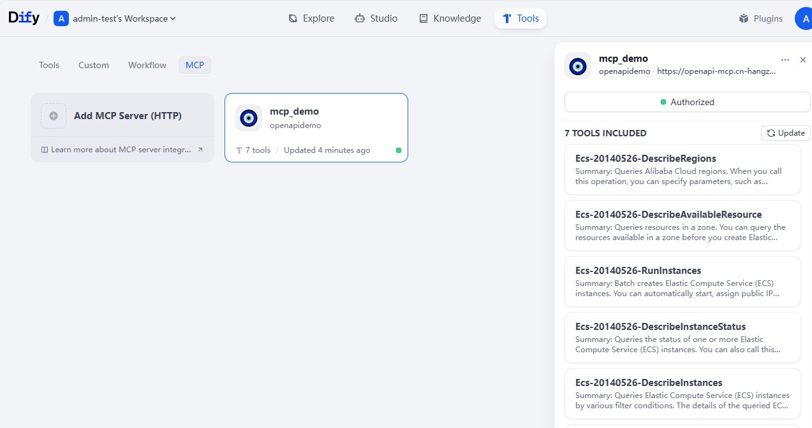The image size is (812, 428).
Task: Click the refresh icon in Update button
Action: pos(771,133)
